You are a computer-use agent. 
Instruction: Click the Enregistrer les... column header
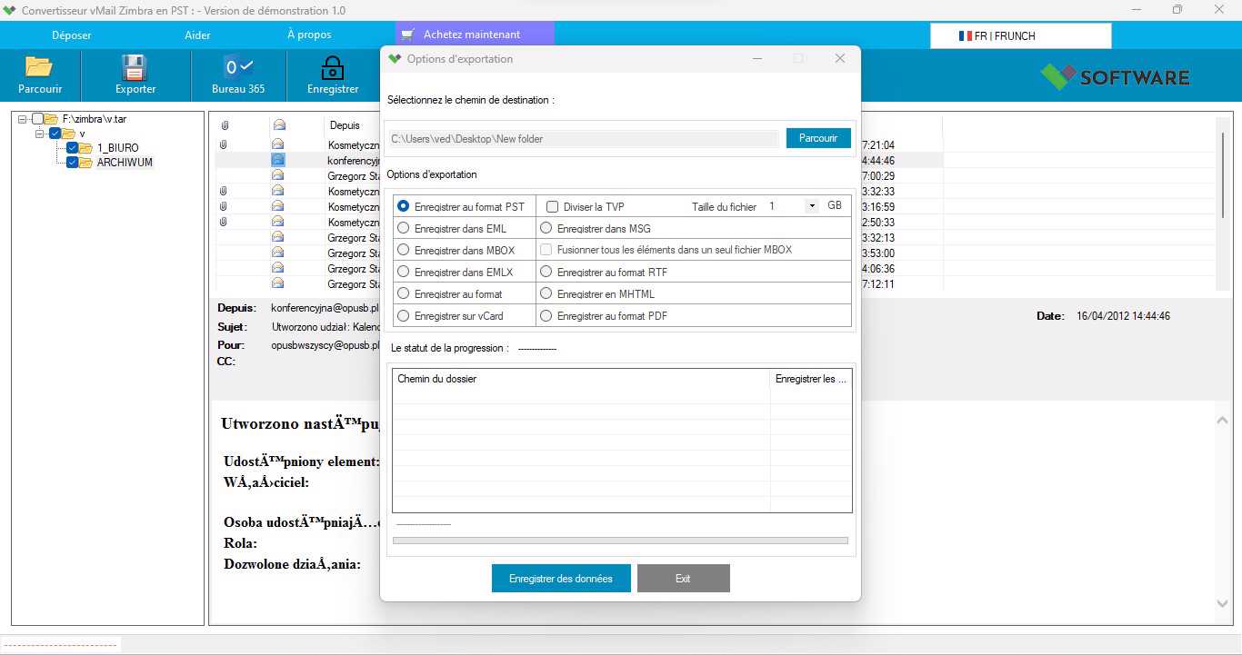click(x=811, y=379)
